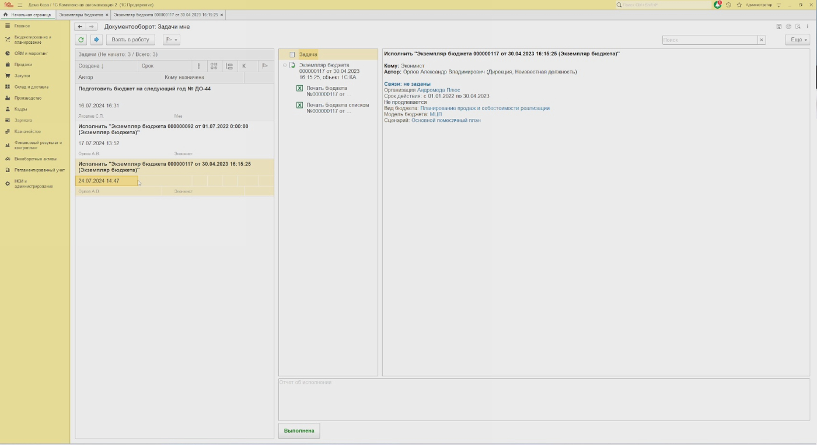Image resolution: width=817 pixels, height=445 pixels.
Task: Collapse the Экземпляр бюджета tree node
Action: click(x=285, y=65)
